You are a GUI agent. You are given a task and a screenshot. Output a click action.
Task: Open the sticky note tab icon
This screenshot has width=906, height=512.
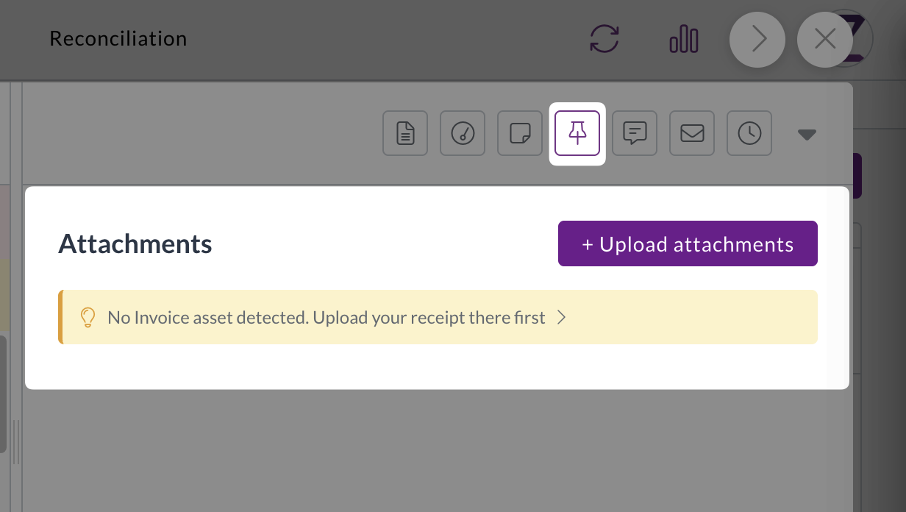pyautogui.click(x=520, y=133)
